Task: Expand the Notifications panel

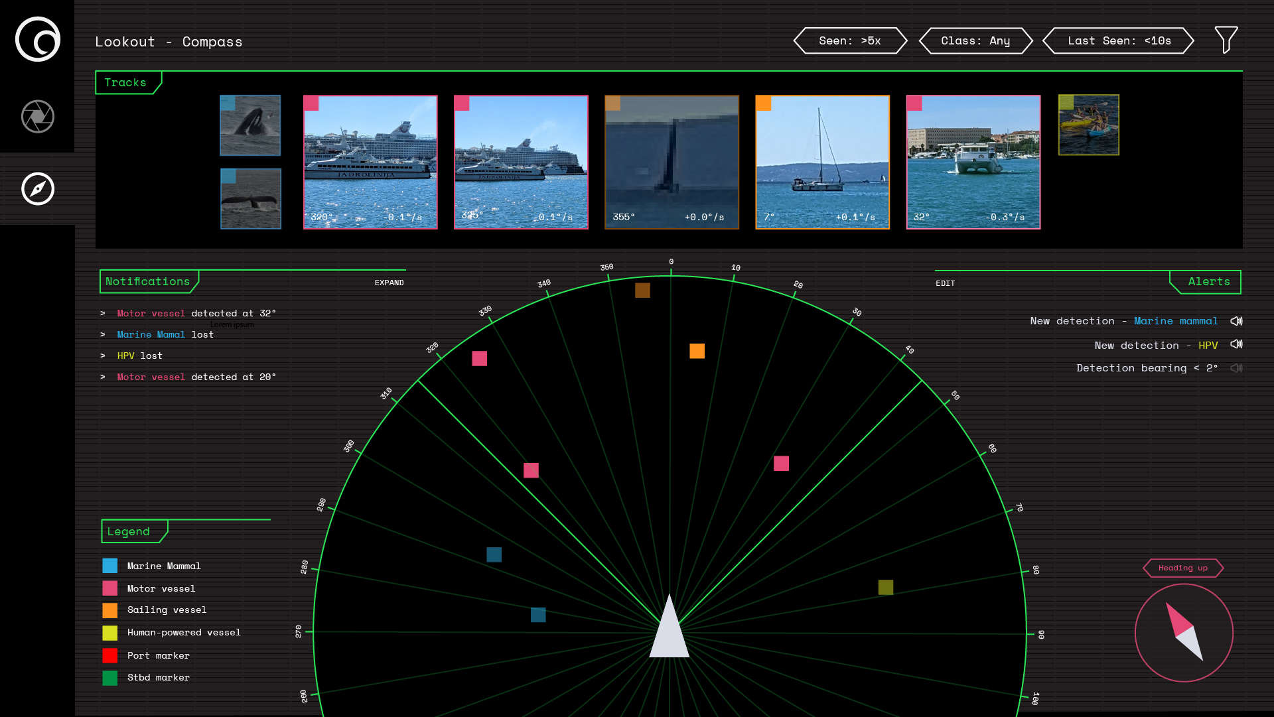Action: pyautogui.click(x=389, y=283)
